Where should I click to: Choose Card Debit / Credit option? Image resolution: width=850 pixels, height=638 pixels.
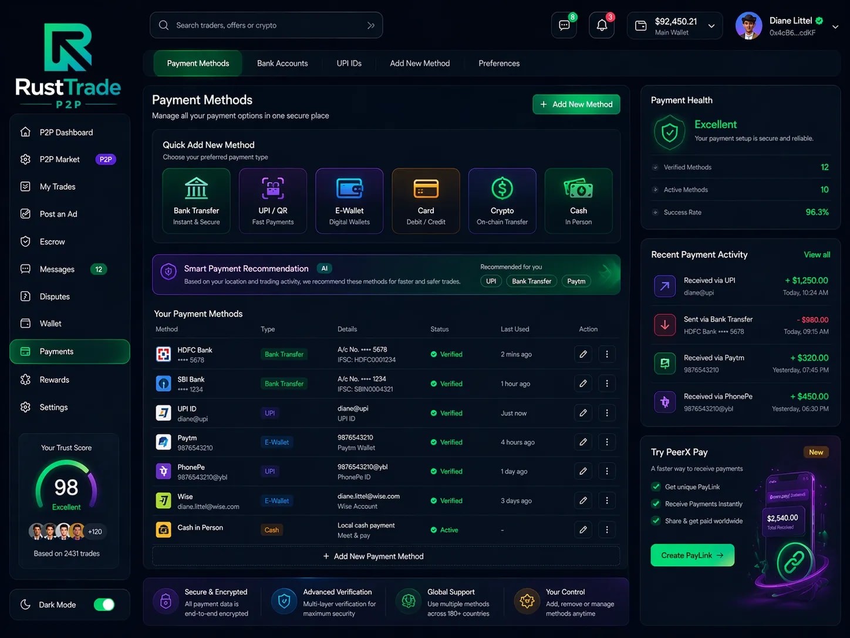pos(426,201)
